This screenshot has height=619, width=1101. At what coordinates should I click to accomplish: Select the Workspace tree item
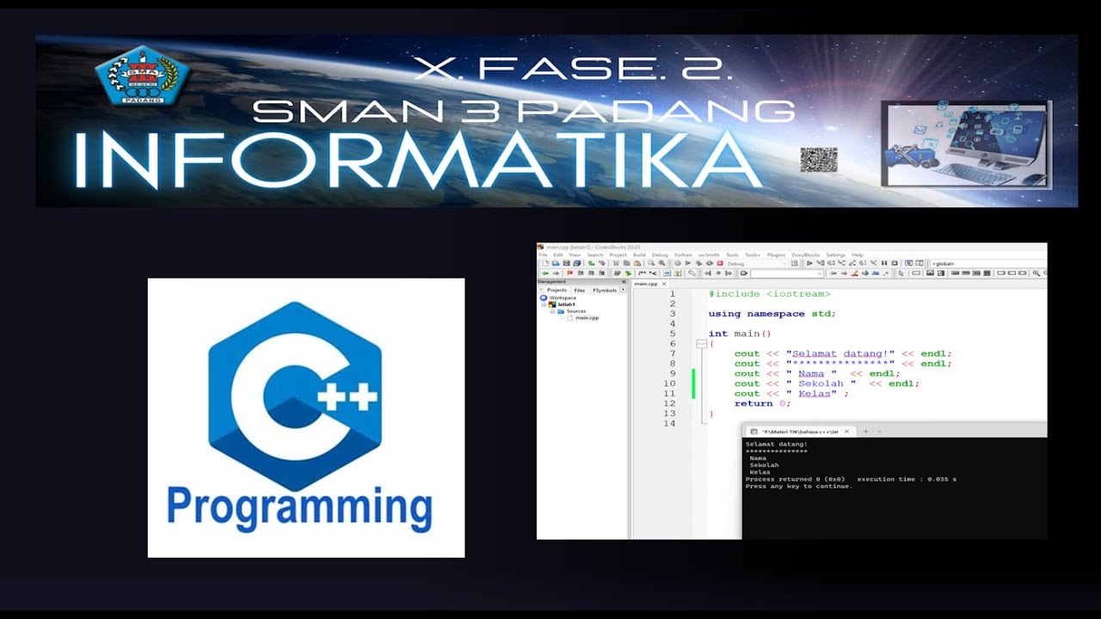point(563,297)
